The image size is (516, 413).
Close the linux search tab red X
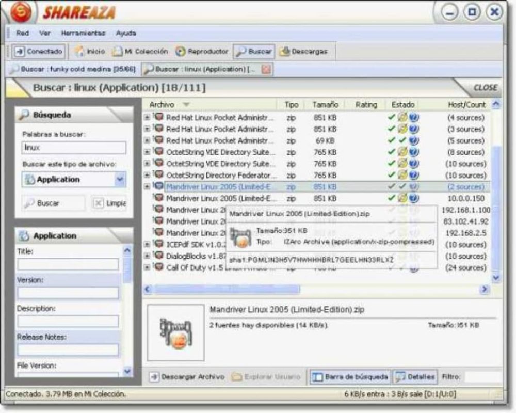pyautogui.click(x=266, y=69)
